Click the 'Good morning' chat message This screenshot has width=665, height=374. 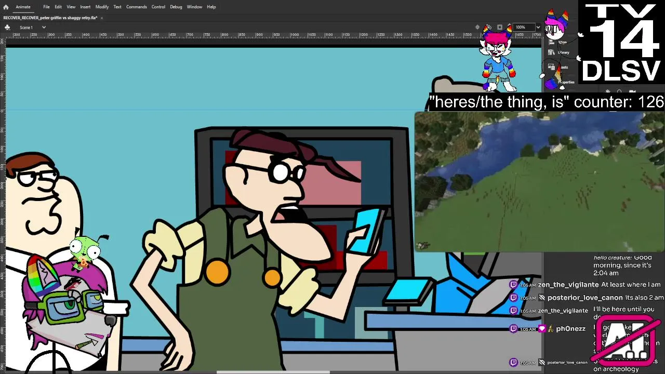click(x=622, y=265)
